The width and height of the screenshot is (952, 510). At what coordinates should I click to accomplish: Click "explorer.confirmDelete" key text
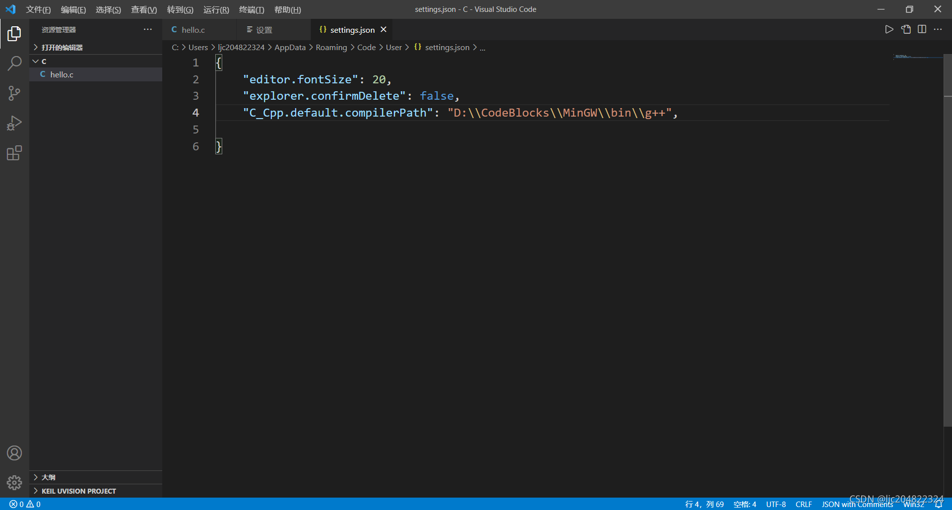click(324, 96)
